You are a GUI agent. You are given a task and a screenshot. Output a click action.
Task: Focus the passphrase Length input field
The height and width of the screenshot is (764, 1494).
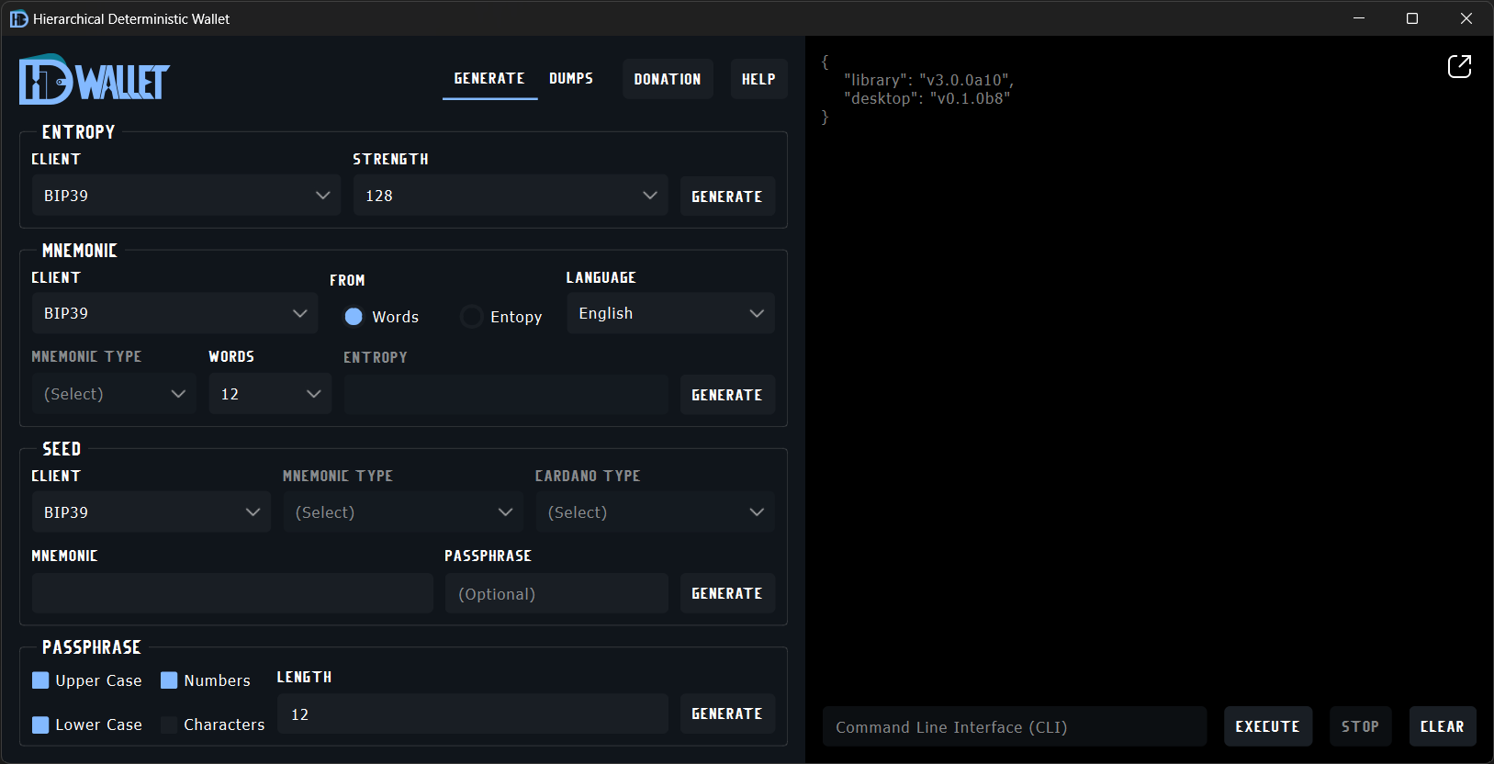[472, 713]
